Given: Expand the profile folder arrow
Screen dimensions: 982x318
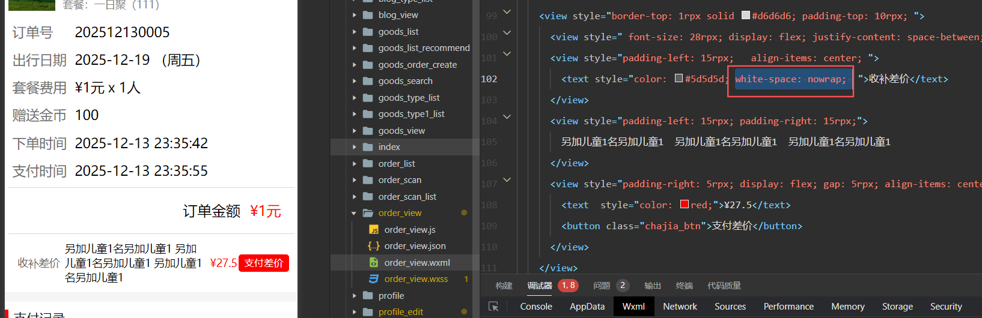Looking at the screenshot, I should tap(354, 296).
